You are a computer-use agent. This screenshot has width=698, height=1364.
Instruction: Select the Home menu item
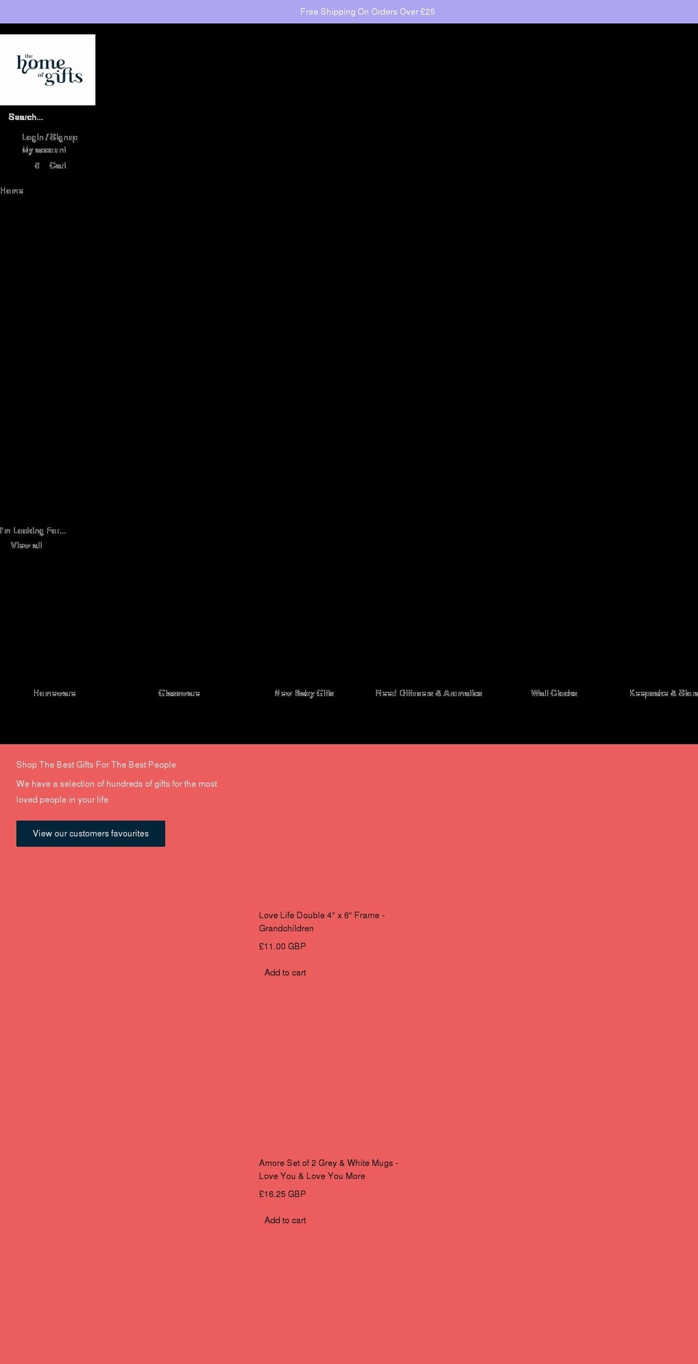[x=12, y=191]
